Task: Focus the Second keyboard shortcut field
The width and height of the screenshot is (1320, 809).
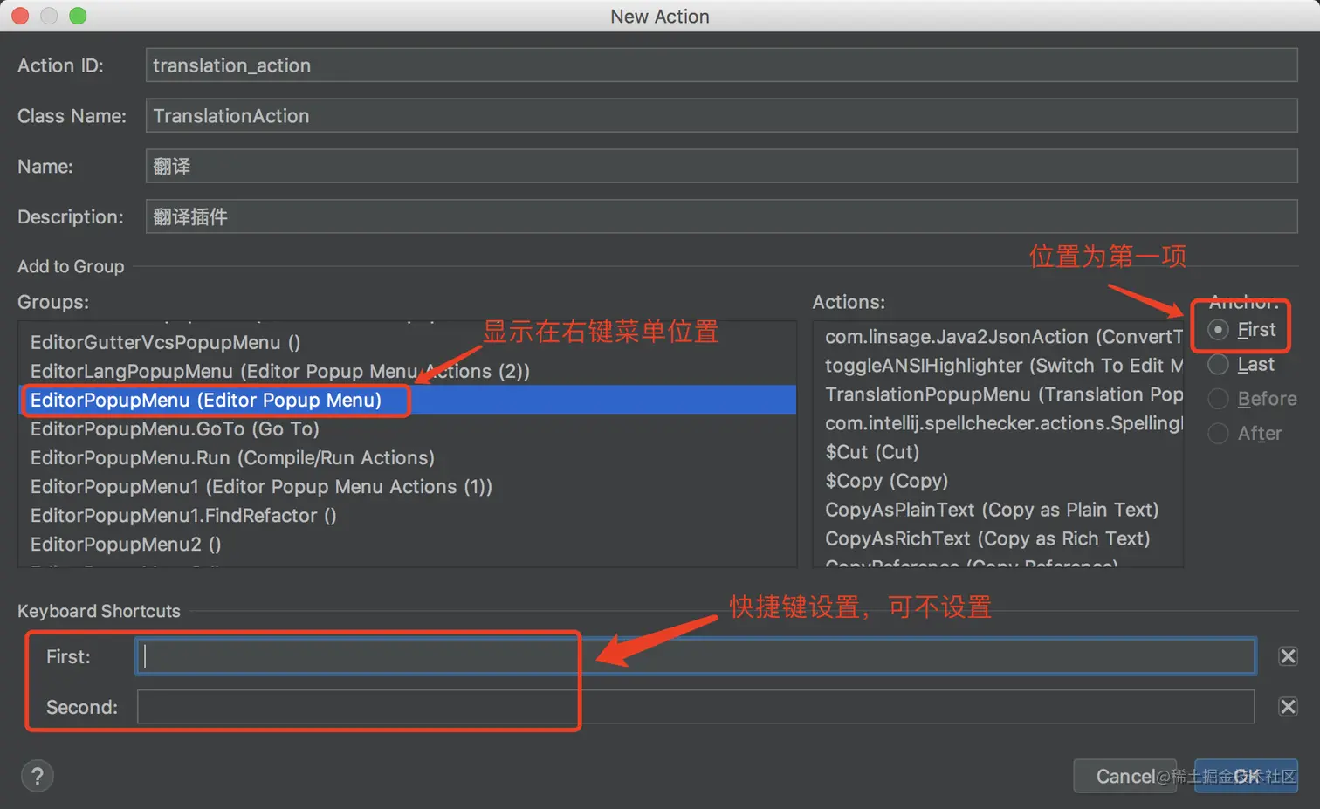Action: pos(696,707)
